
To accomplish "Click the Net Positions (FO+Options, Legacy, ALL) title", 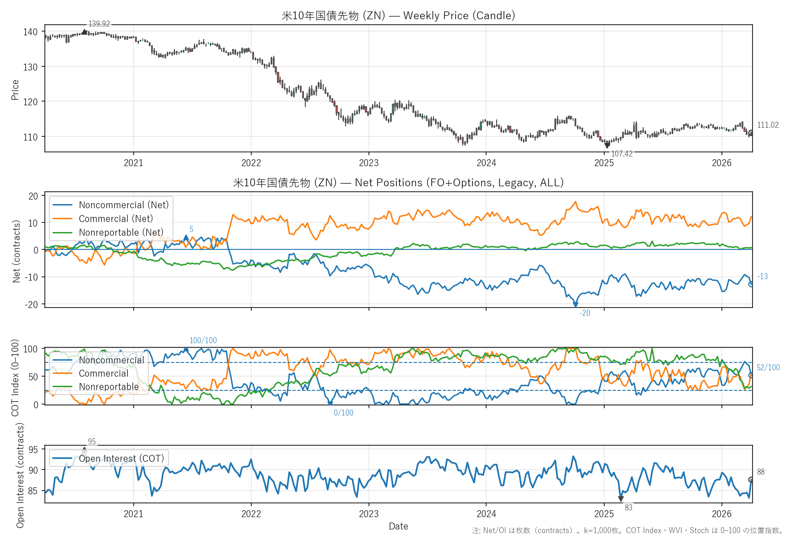I will (398, 183).
